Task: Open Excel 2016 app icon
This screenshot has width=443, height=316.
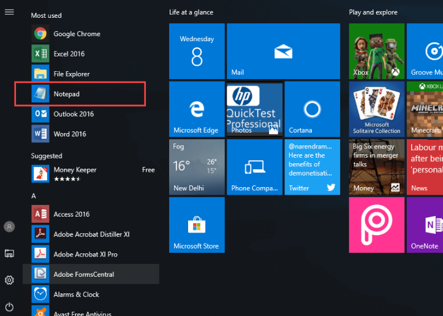Action: (x=40, y=54)
